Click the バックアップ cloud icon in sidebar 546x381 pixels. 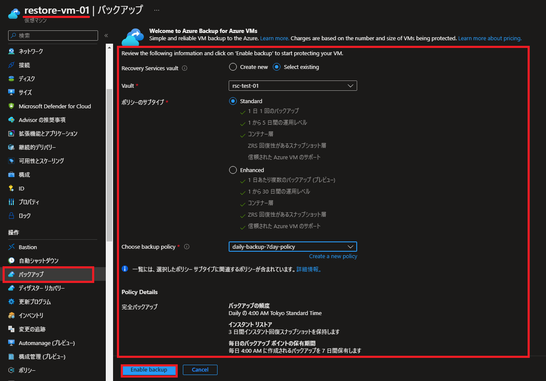pos(12,274)
